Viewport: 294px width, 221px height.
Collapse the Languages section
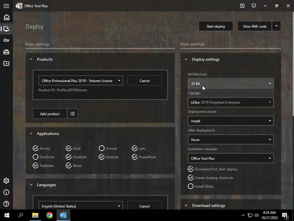coord(31,185)
